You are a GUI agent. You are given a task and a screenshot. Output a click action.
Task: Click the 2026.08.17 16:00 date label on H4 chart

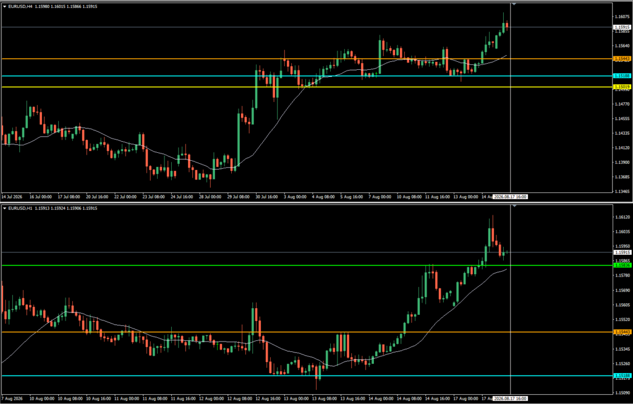[510, 197]
